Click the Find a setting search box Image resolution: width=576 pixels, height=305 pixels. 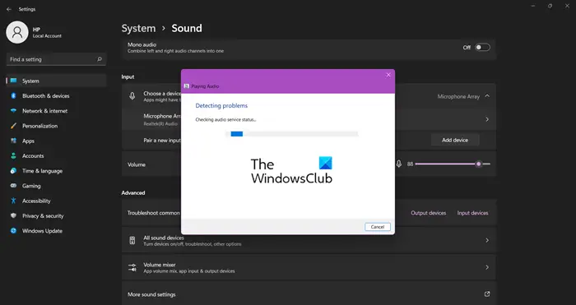56,59
